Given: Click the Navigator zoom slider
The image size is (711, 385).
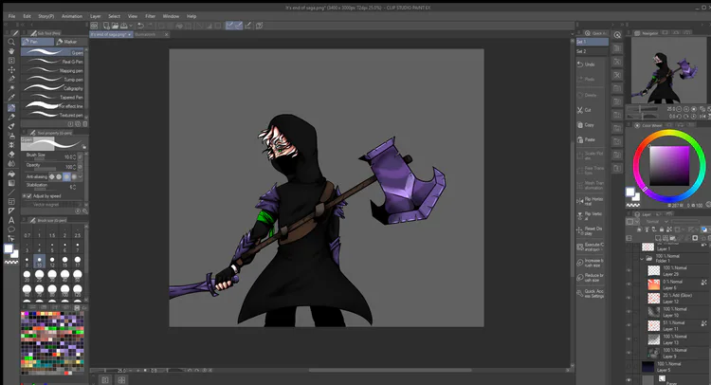Looking at the screenshot, I should [x=642, y=109].
